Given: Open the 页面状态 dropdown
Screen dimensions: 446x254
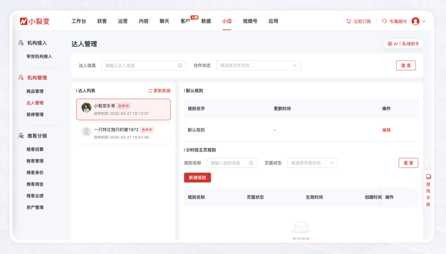Looking at the screenshot, I should 312,163.
